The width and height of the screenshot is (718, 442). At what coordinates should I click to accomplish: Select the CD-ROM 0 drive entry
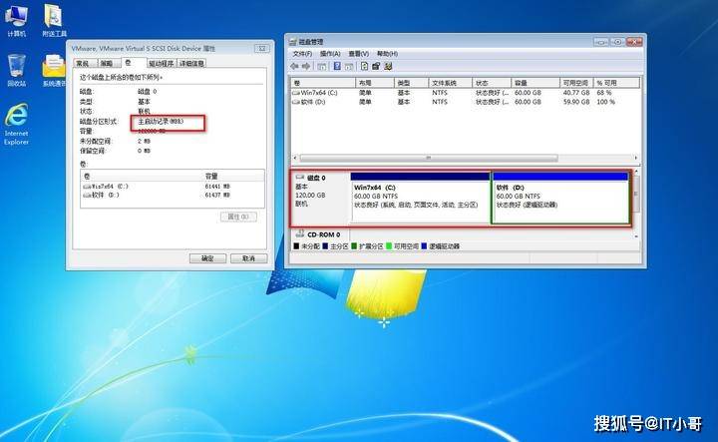click(319, 234)
